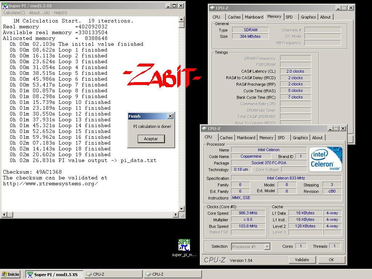The height and width of the screenshot is (279, 372).
Task: Click the front CPU-Z window title icon
Action: (x=204, y=129)
